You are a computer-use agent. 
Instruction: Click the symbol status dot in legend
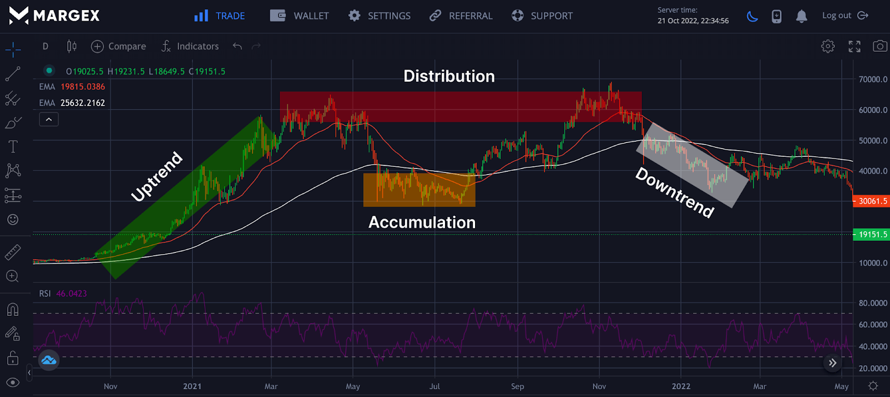click(49, 71)
